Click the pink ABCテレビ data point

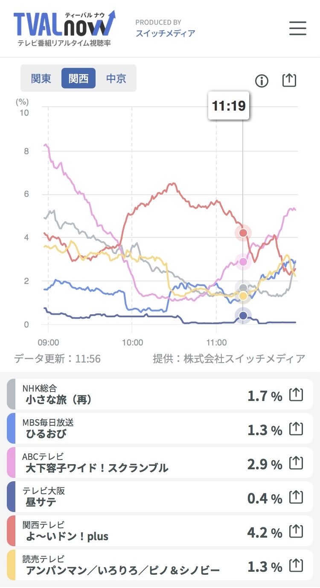[243, 262]
